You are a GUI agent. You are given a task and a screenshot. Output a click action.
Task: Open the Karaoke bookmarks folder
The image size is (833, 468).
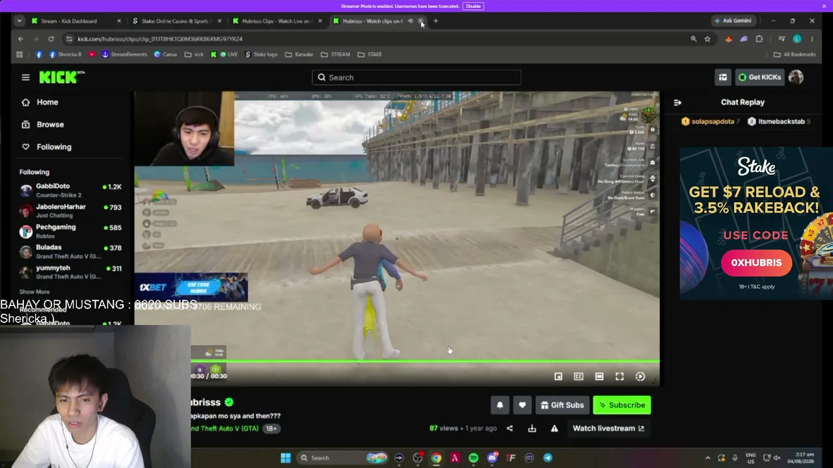tap(299, 55)
